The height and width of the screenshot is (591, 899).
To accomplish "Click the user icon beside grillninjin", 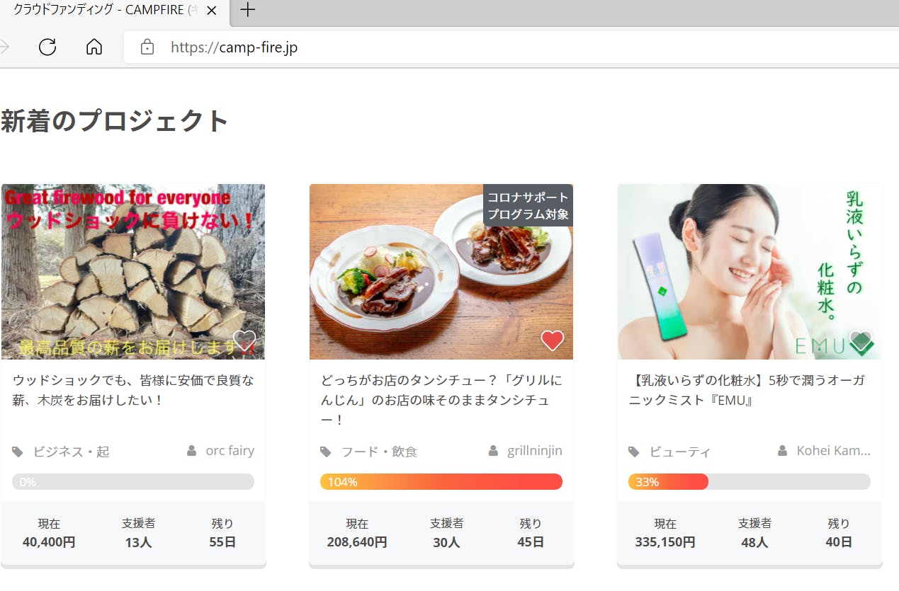I will [x=494, y=451].
